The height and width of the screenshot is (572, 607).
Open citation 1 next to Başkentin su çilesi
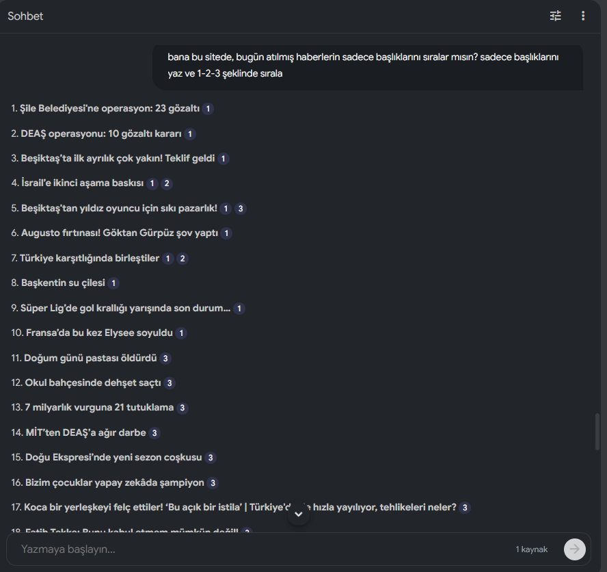tap(113, 283)
